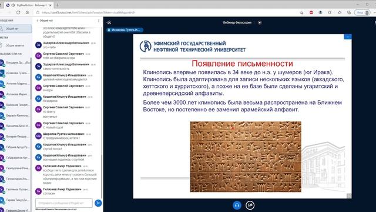Screen dimensions: 376x212
Task: Toggle presentation fullscreen icon
Action: point(349,196)
